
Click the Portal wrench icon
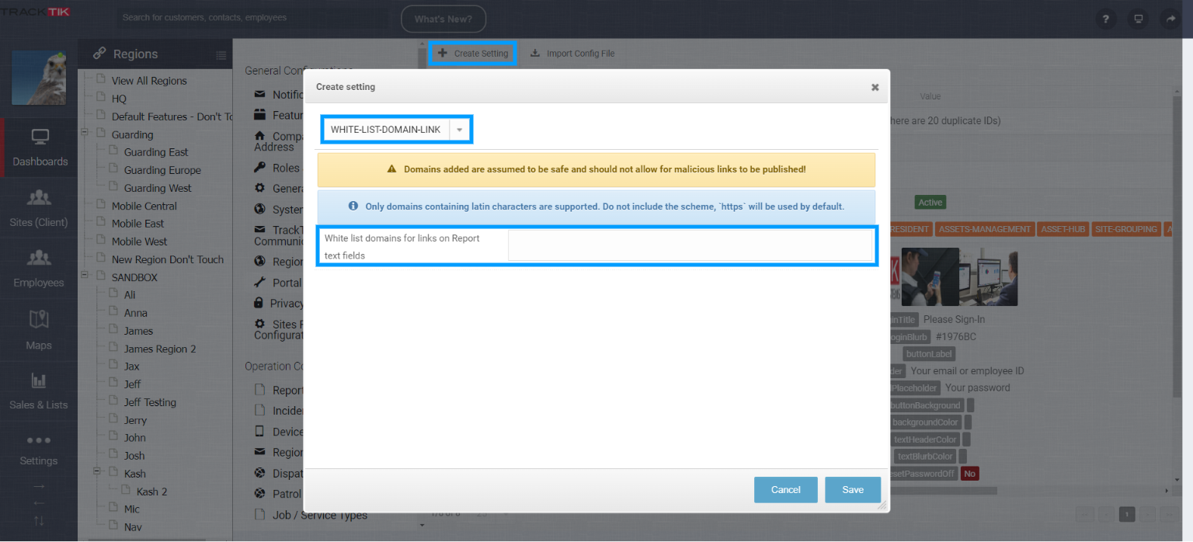[259, 283]
